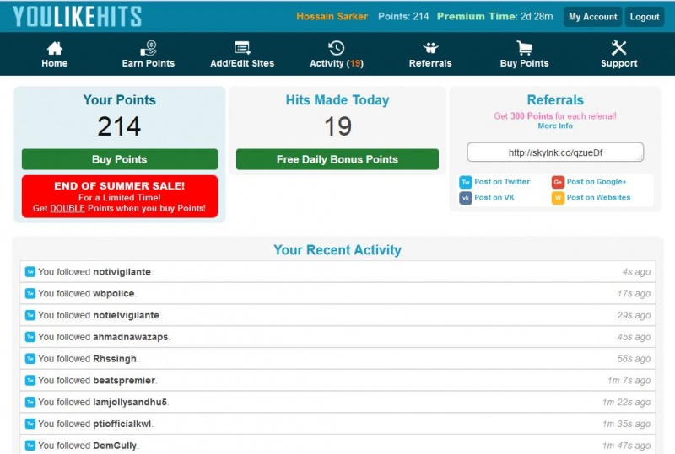The image size is (675, 454).
Task: Click the Points: 214 header text
Action: coord(403,17)
